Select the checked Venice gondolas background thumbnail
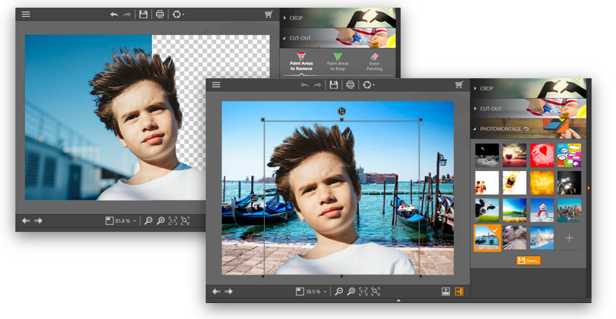Screen dimensions: 616x319 487,238
